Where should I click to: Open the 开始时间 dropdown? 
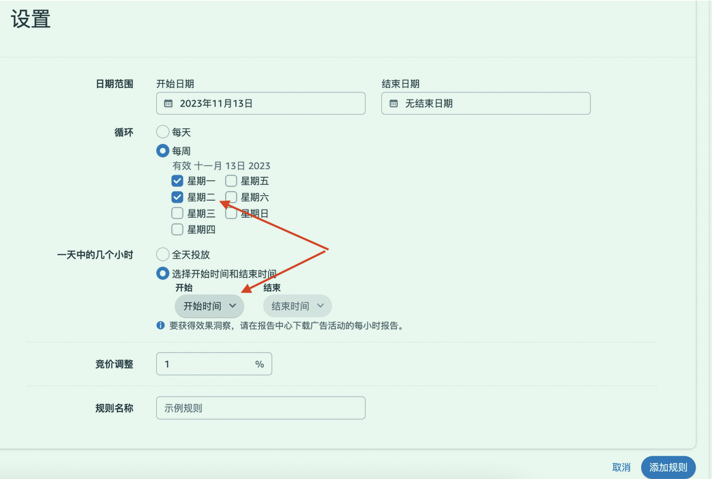(209, 306)
